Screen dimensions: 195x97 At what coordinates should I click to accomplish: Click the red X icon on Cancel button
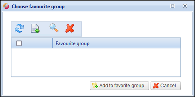(x=156, y=86)
